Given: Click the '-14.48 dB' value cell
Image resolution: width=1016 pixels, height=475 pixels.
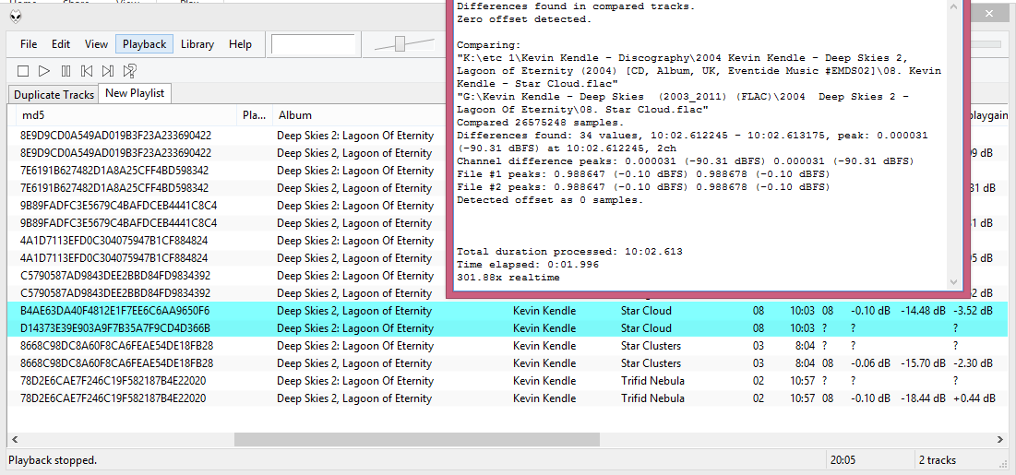Looking at the screenshot, I should point(923,311).
